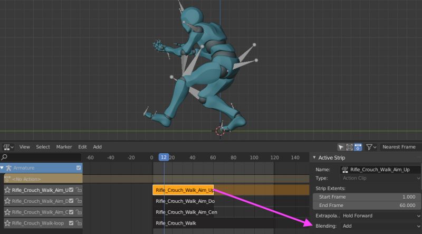Viewport: 422px width, 234px height.
Task: Click the current frame 12 indicator
Action: pos(164,157)
